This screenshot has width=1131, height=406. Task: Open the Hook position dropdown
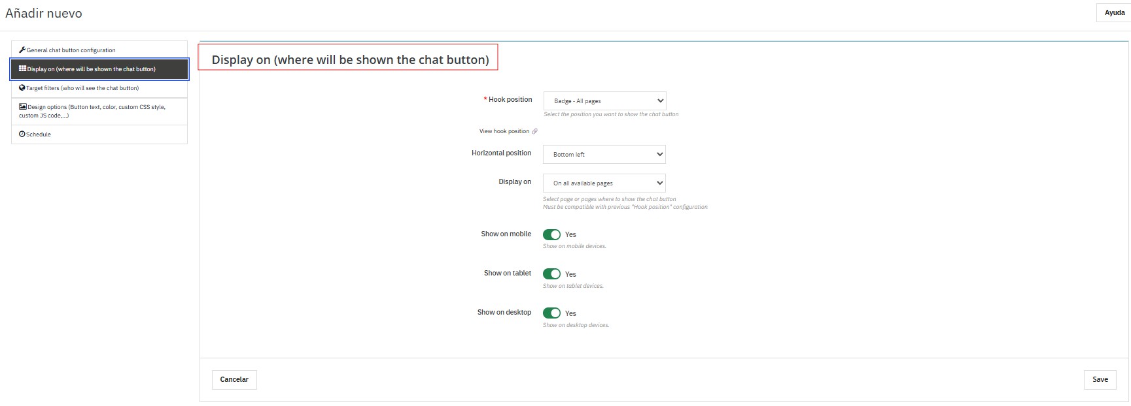point(604,101)
